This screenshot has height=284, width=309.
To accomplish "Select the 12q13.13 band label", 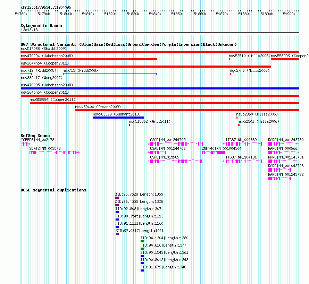I will pyautogui.click(x=29, y=30).
